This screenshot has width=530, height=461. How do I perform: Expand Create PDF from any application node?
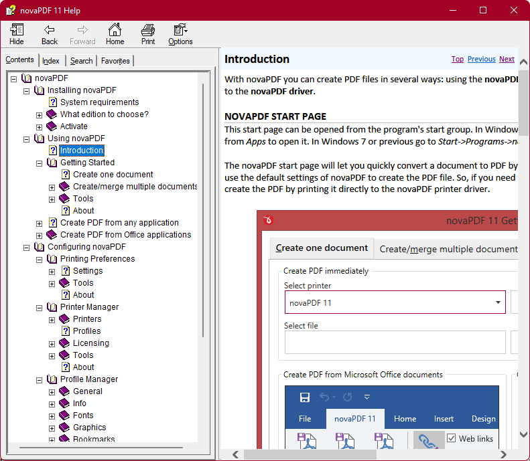(x=40, y=223)
